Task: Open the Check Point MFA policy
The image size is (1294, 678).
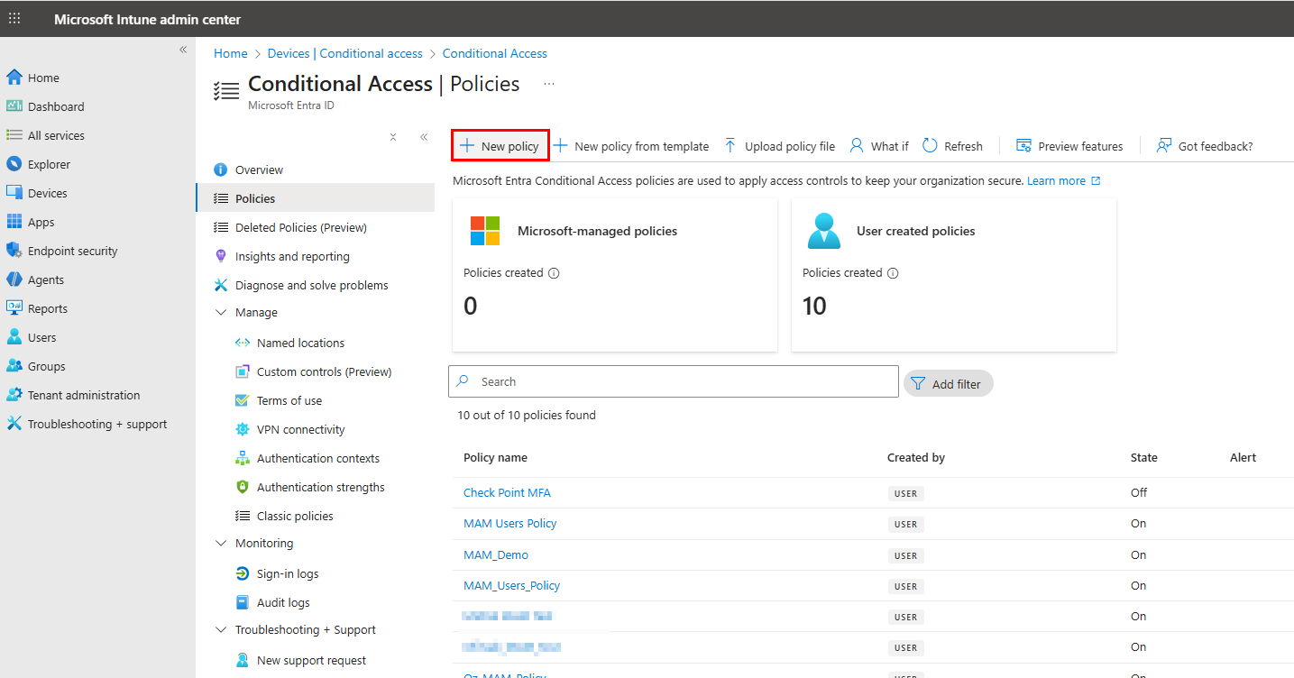Action: pyautogui.click(x=507, y=492)
